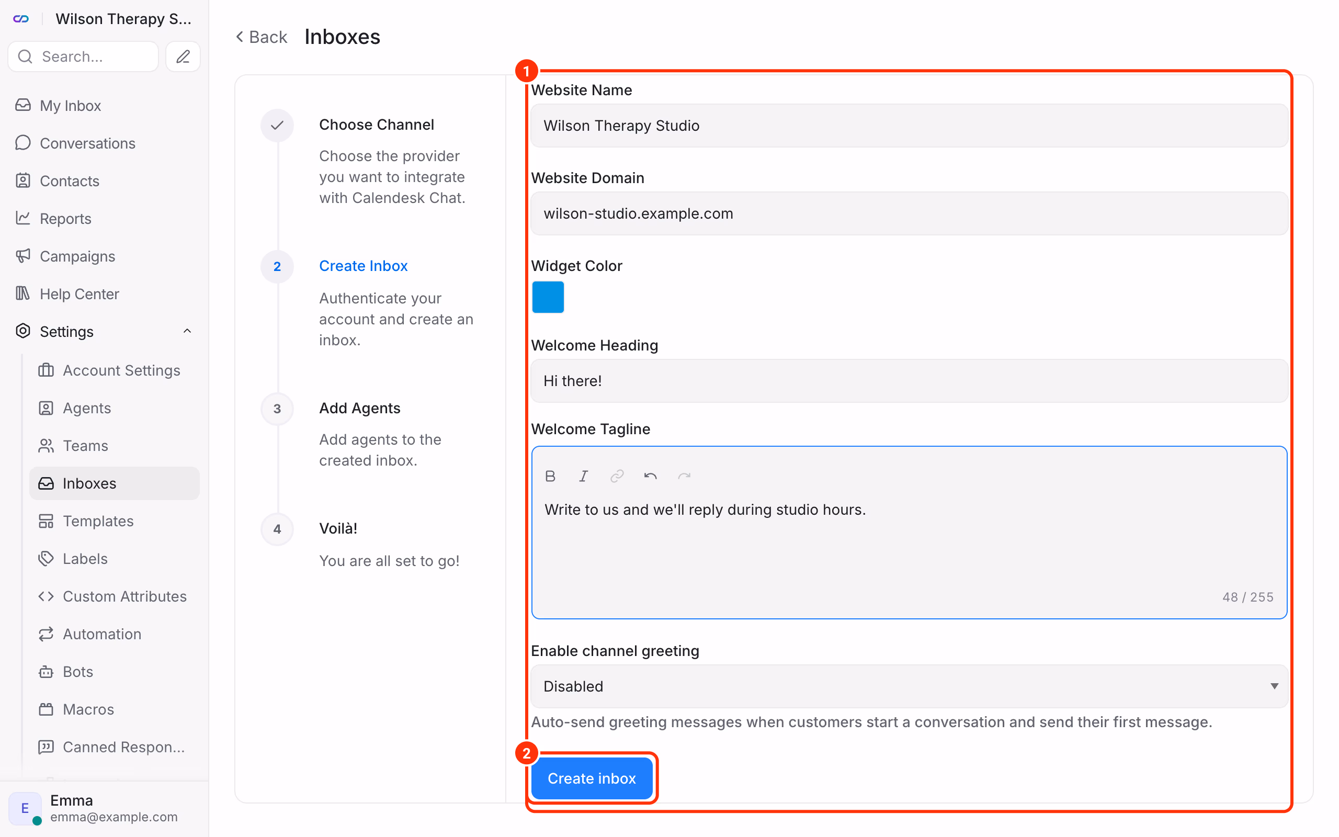Click the compose new conversation pencil icon
The image size is (1339, 837).
[x=183, y=56]
